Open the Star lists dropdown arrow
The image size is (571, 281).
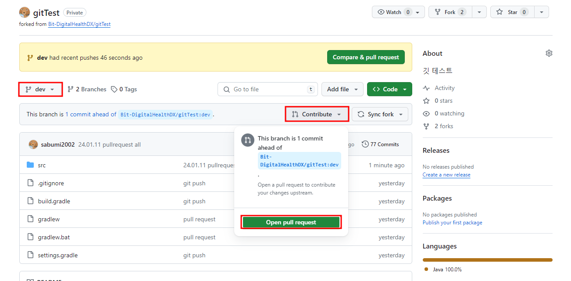pos(542,12)
